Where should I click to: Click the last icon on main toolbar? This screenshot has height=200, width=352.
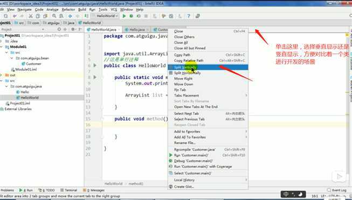198,16
